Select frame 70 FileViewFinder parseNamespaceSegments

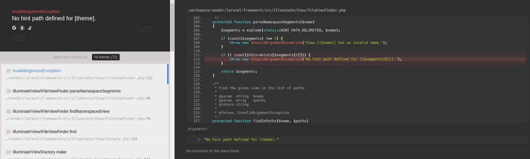pos(85,94)
